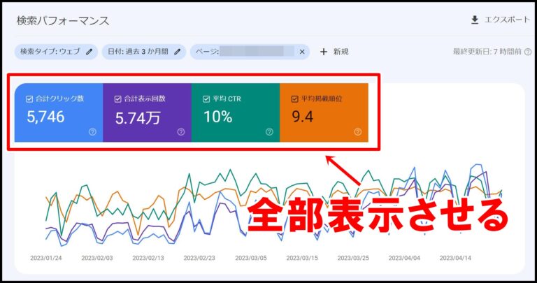Open help icon on average position card
The image size is (537, 283).
click(357, 132)
